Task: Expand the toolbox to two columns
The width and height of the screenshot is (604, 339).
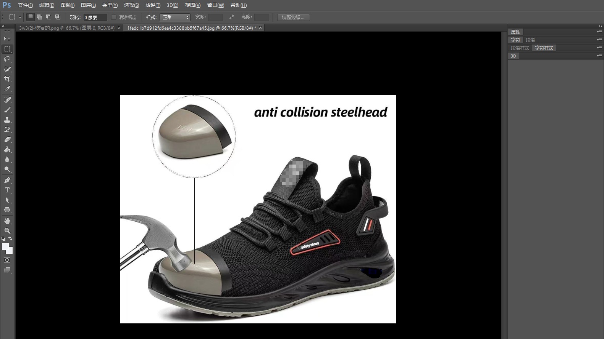Action: point(3,26)
